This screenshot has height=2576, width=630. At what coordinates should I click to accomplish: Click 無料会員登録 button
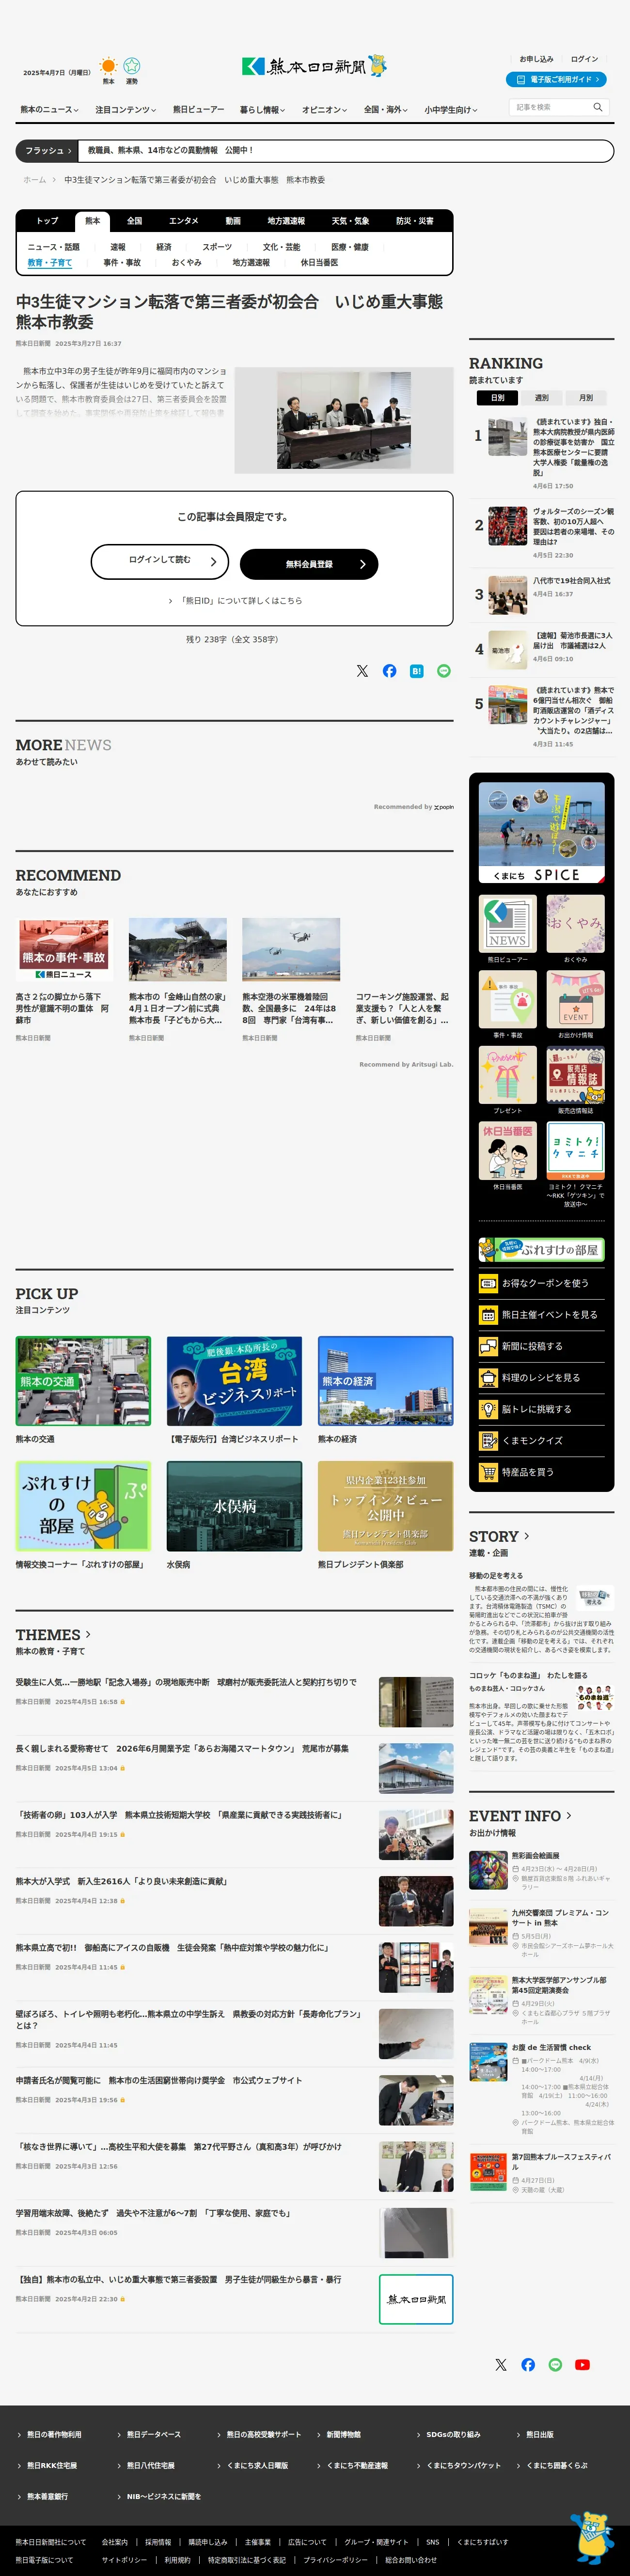coord(309,564)
